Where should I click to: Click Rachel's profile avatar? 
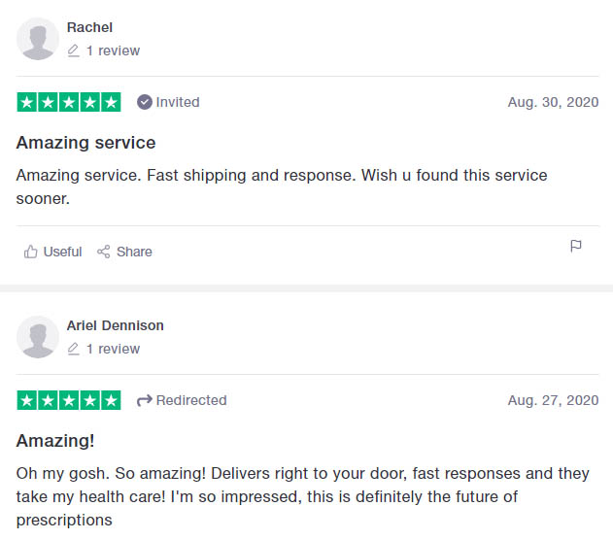[38, 39]
